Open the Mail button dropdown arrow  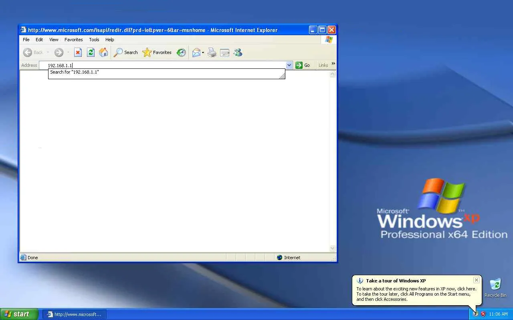pos(203,52)
